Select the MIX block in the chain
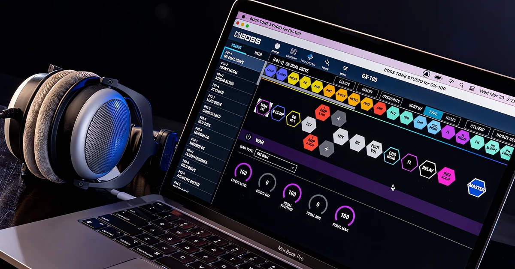 (341, 136)
